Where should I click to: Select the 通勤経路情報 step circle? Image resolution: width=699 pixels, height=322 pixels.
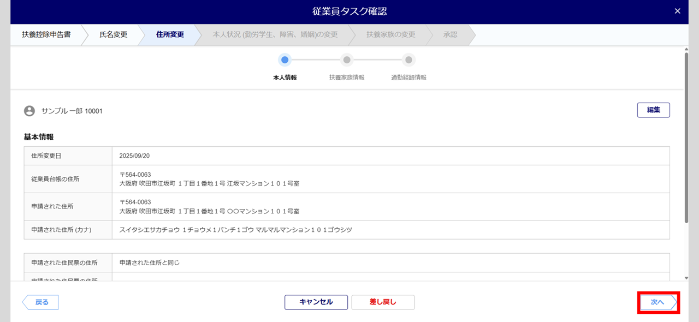tap(408, 60)
